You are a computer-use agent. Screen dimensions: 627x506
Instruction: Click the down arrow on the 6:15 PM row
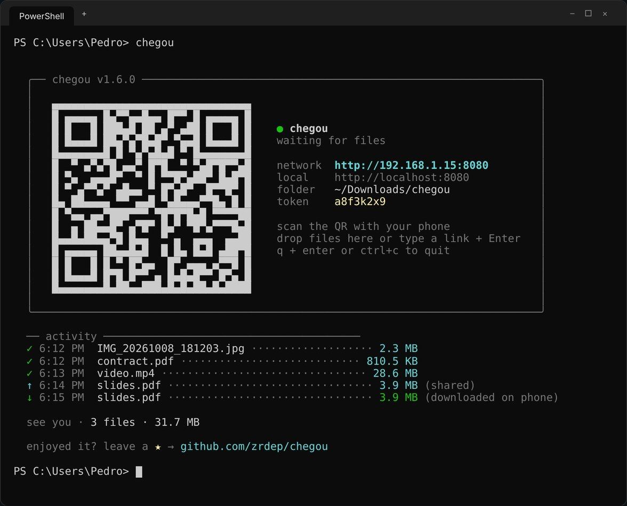pos(29,398)
